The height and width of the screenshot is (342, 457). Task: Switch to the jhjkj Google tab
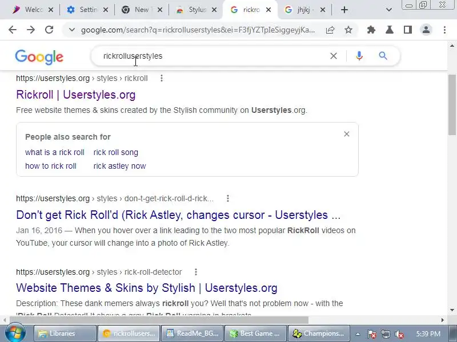(x=300, y=10)
